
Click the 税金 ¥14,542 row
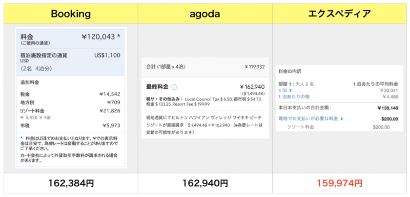[x=70, y=94]
